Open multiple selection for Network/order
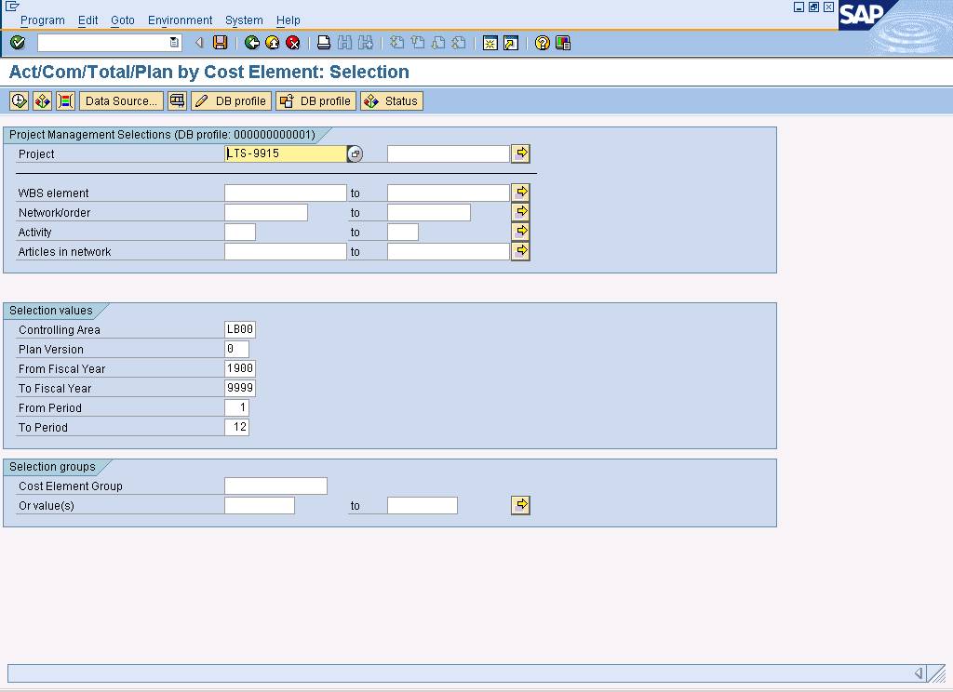953x692 pixels. pos(521,212)
